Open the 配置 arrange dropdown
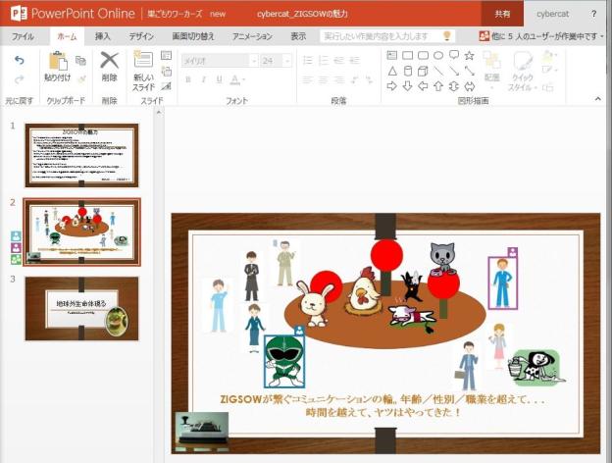 [x=492, y=70]
